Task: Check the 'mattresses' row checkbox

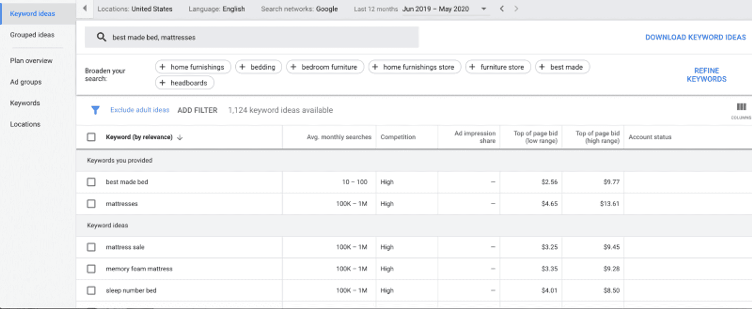Action: 91,203
